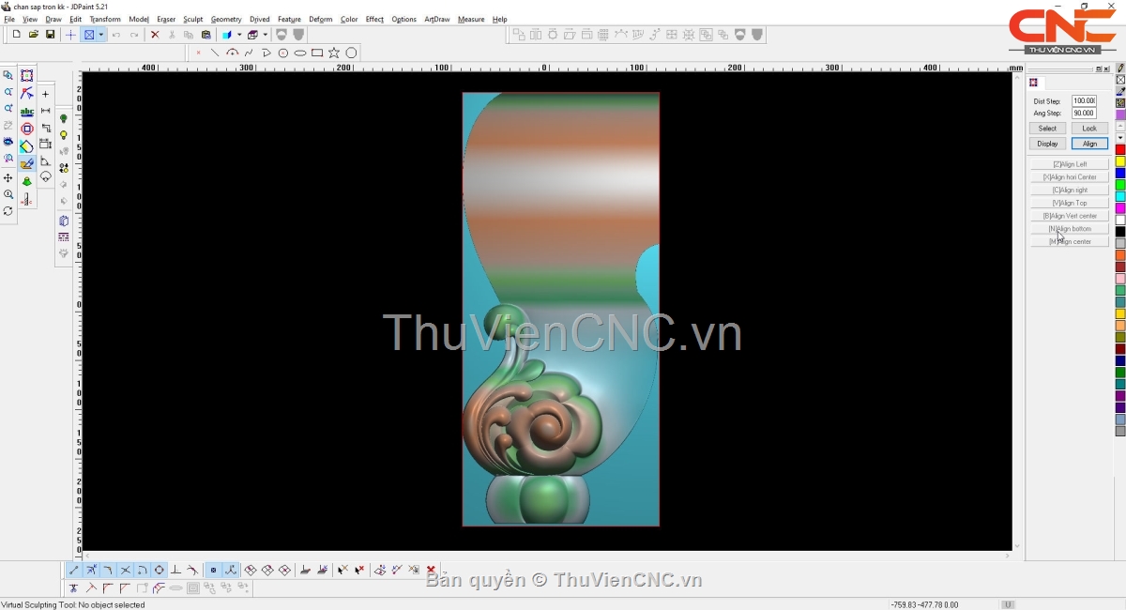Click the Dist Step input field
Viewport: 1126px width, 610px height.
click(1084, 100)
